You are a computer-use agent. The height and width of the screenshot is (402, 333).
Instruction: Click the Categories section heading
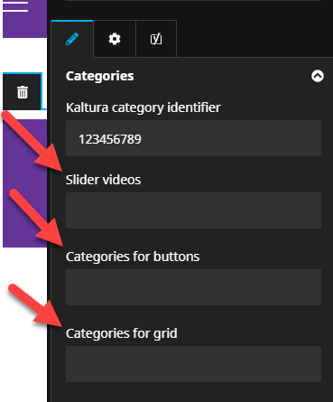tap(99, 76)
